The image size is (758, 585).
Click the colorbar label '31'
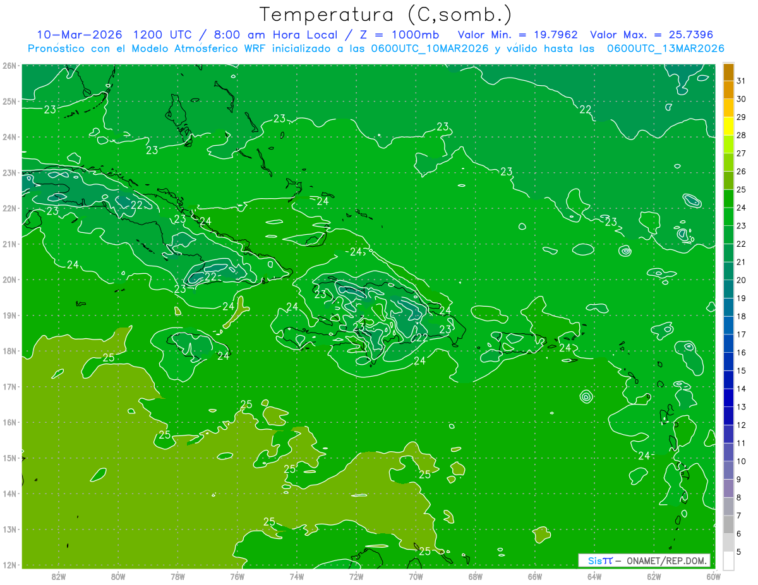(x=741, y=81)
